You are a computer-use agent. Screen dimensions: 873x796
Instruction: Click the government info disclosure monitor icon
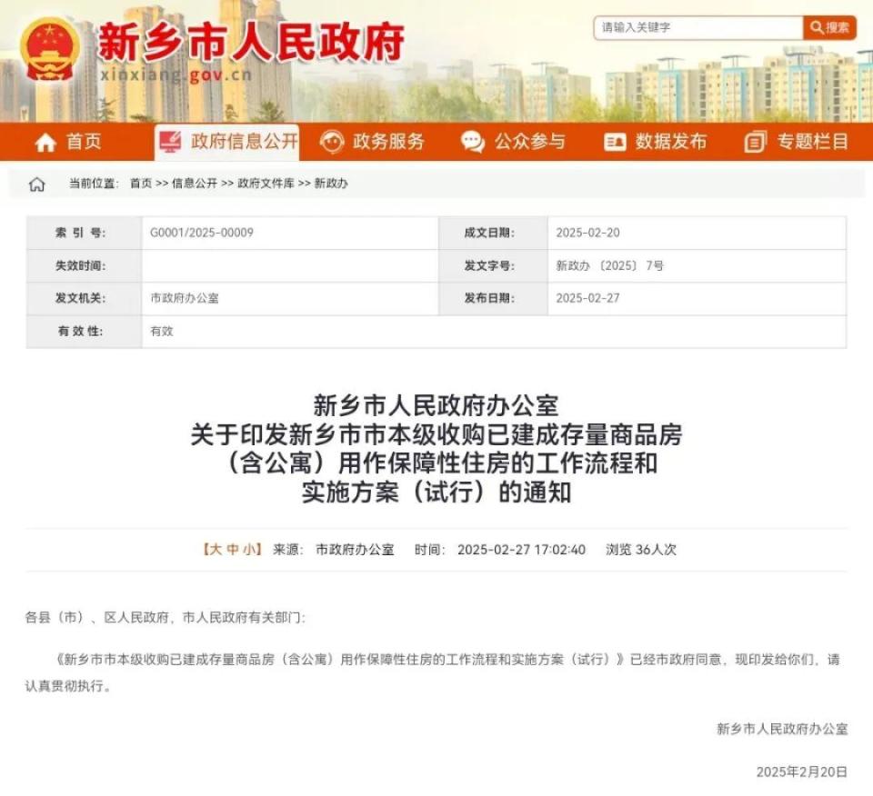[x=170, y=141]
